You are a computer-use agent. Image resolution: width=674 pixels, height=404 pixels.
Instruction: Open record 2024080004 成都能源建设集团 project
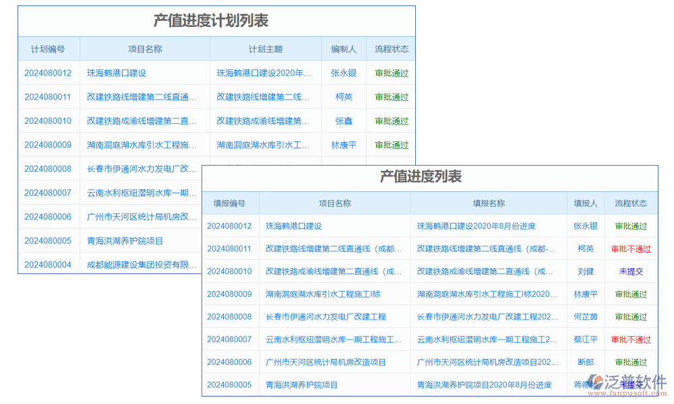pos(142,265)
